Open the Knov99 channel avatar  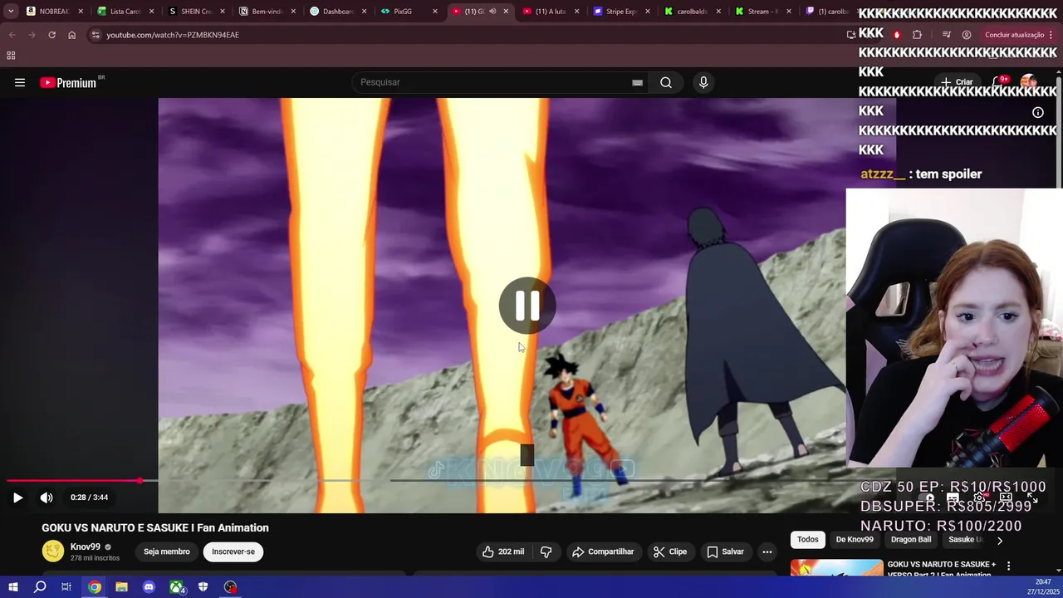click(53, 551)
